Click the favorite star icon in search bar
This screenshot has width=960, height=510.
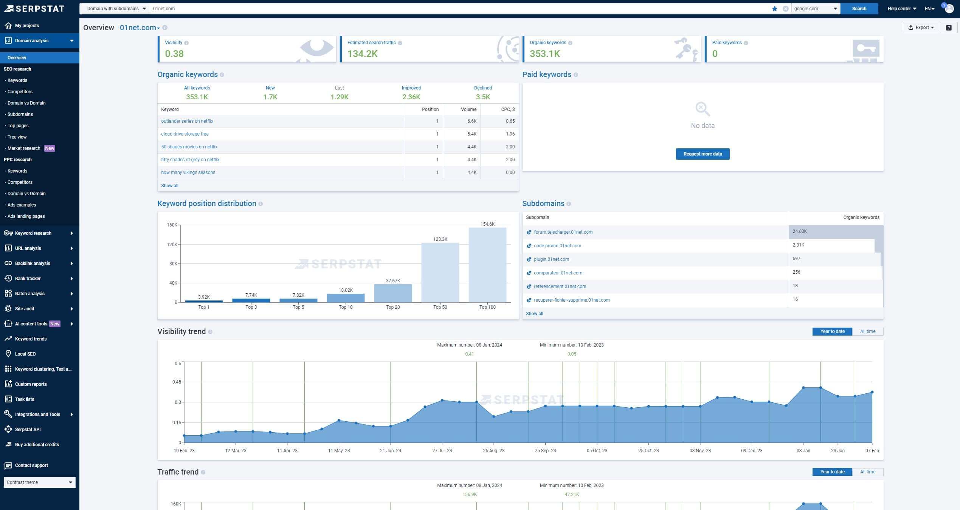pos(775,9)
